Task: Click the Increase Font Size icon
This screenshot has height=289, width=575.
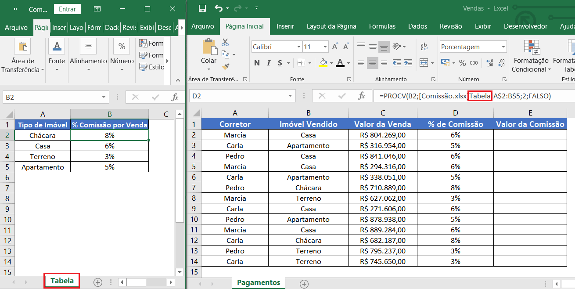Action: tap(335, 47)
